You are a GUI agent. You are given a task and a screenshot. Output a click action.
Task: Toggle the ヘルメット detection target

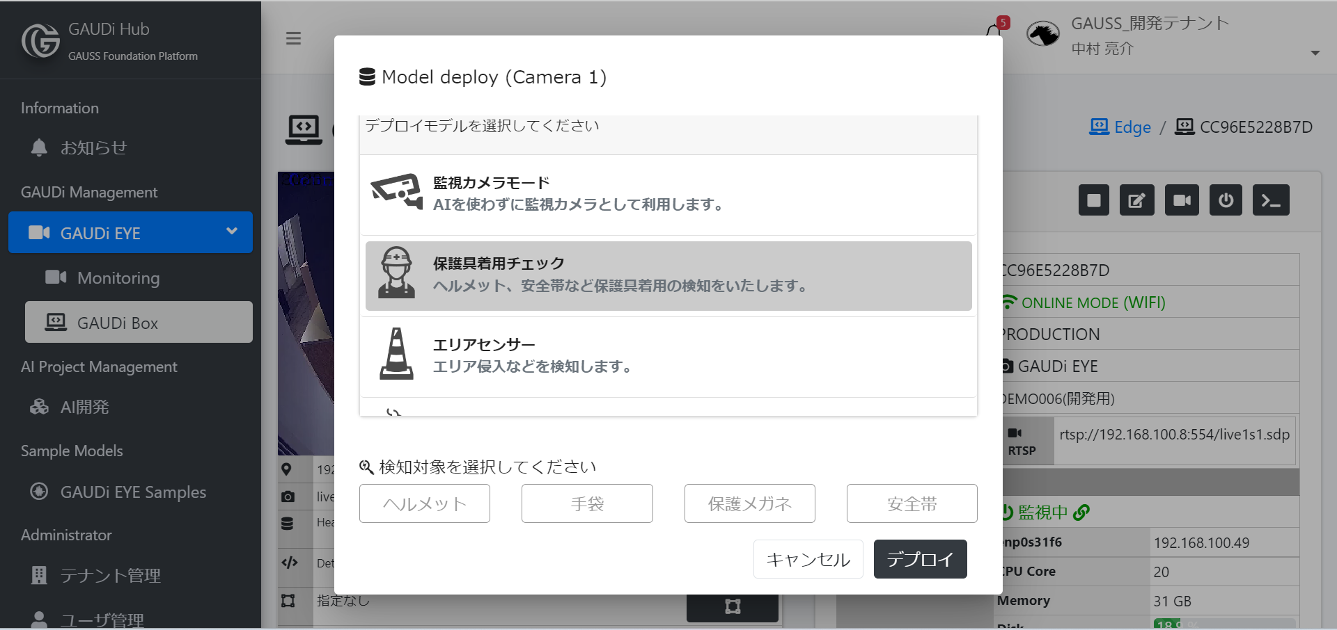click(425, 503)
